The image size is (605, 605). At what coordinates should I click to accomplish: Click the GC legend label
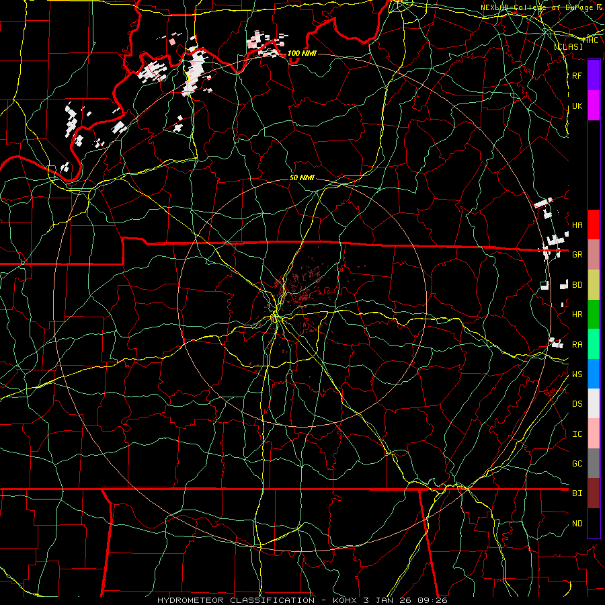[x=577, y=464]
